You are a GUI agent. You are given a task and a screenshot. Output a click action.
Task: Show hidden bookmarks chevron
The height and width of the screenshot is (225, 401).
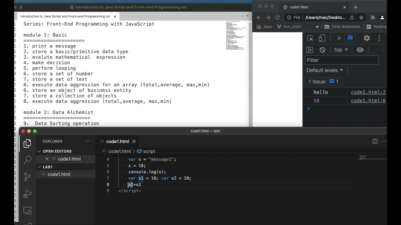317,27
